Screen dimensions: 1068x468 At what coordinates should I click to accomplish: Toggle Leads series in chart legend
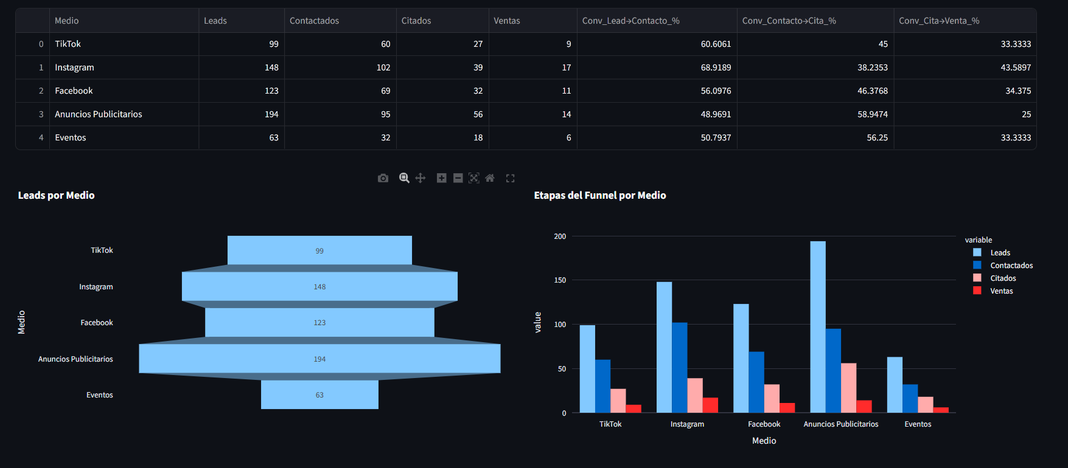(1000, 253)
